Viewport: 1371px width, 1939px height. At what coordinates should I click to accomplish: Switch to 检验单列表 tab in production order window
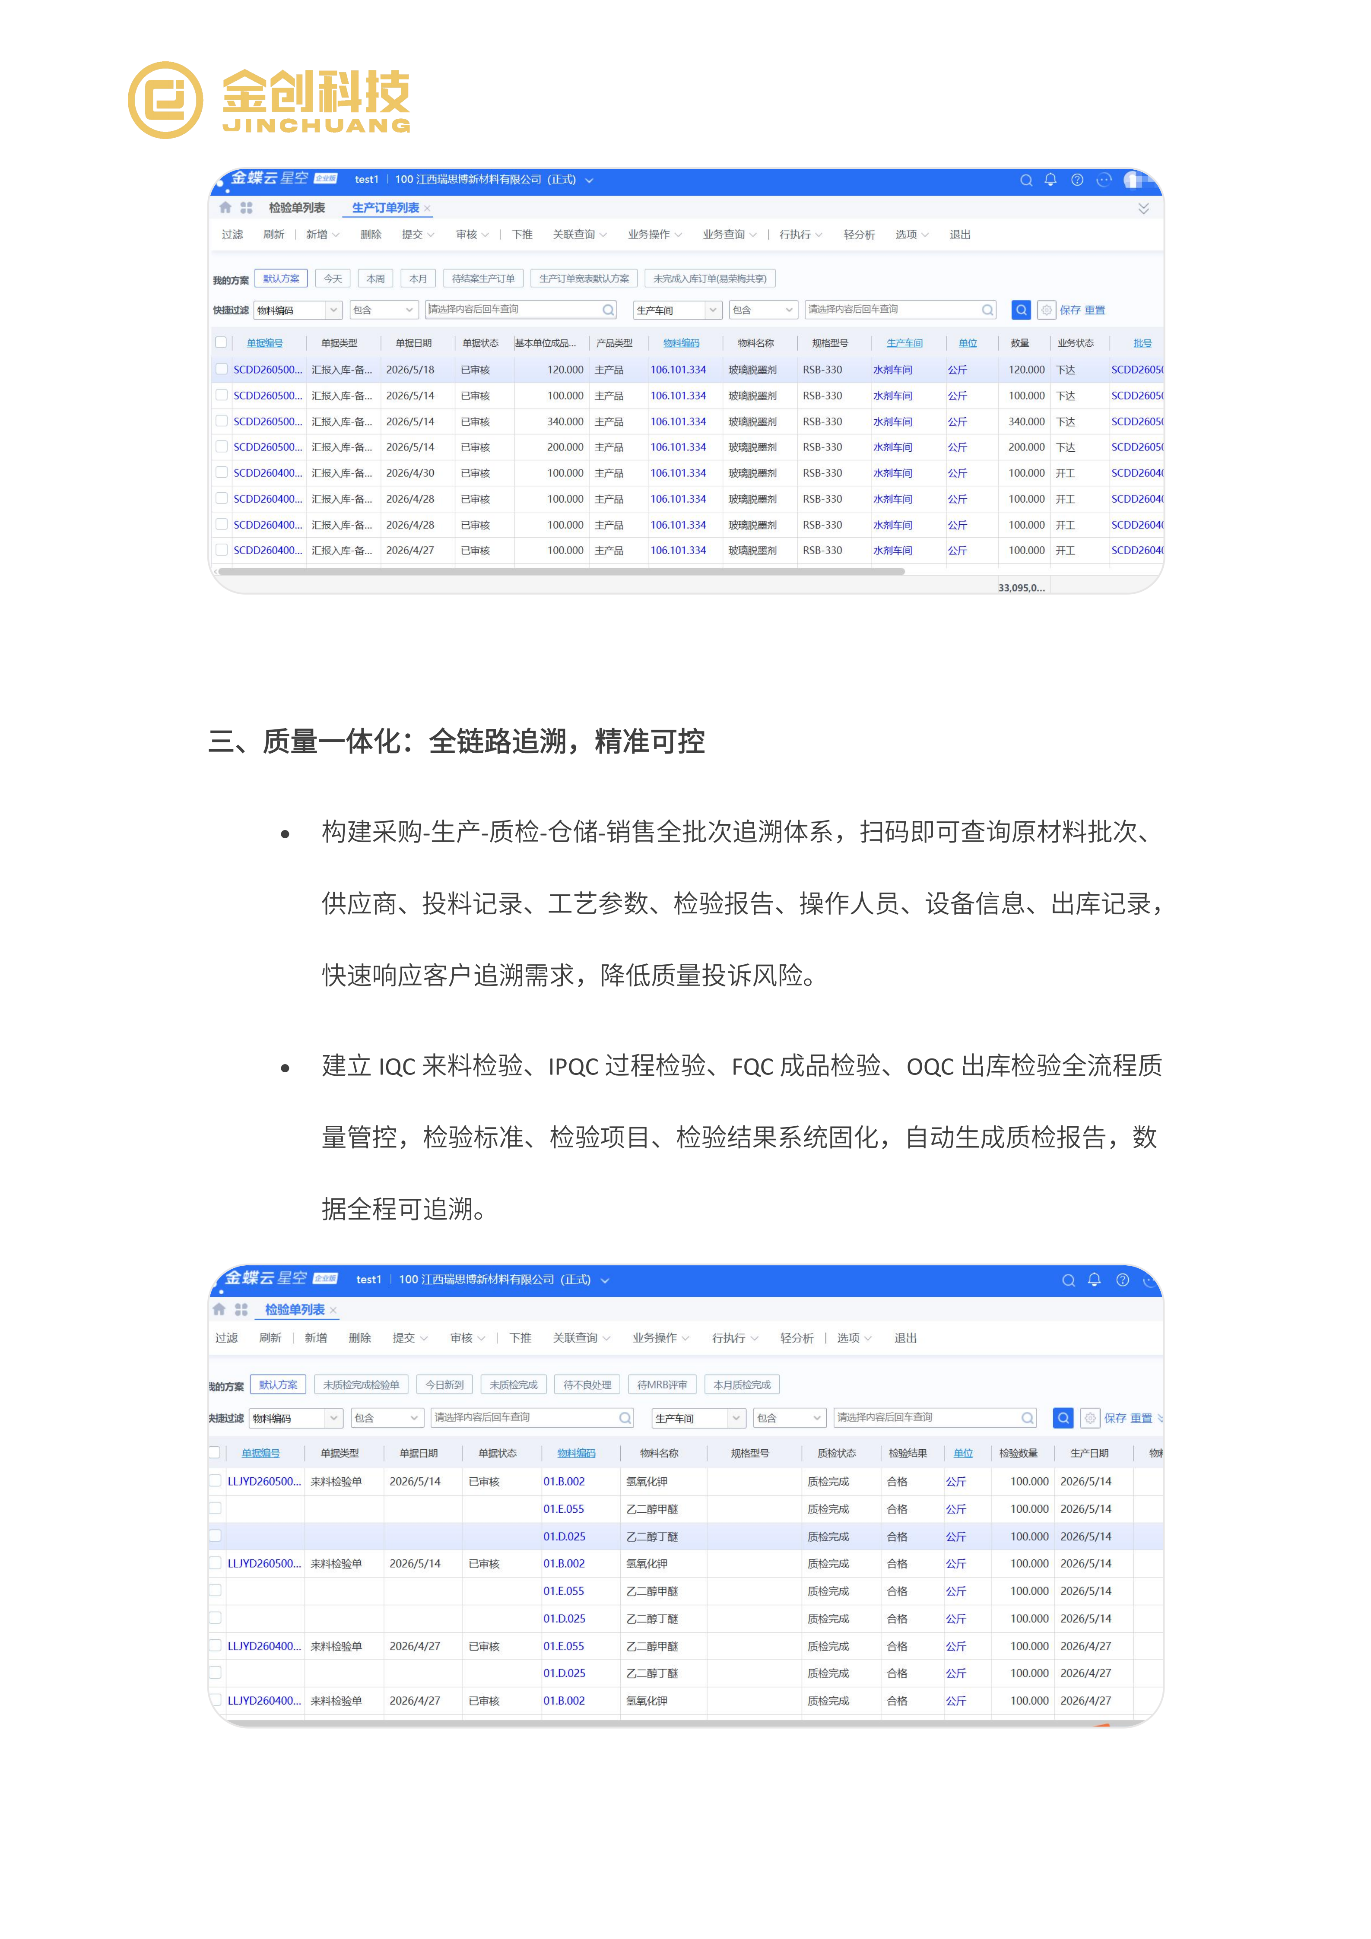[x=296, y=208]
